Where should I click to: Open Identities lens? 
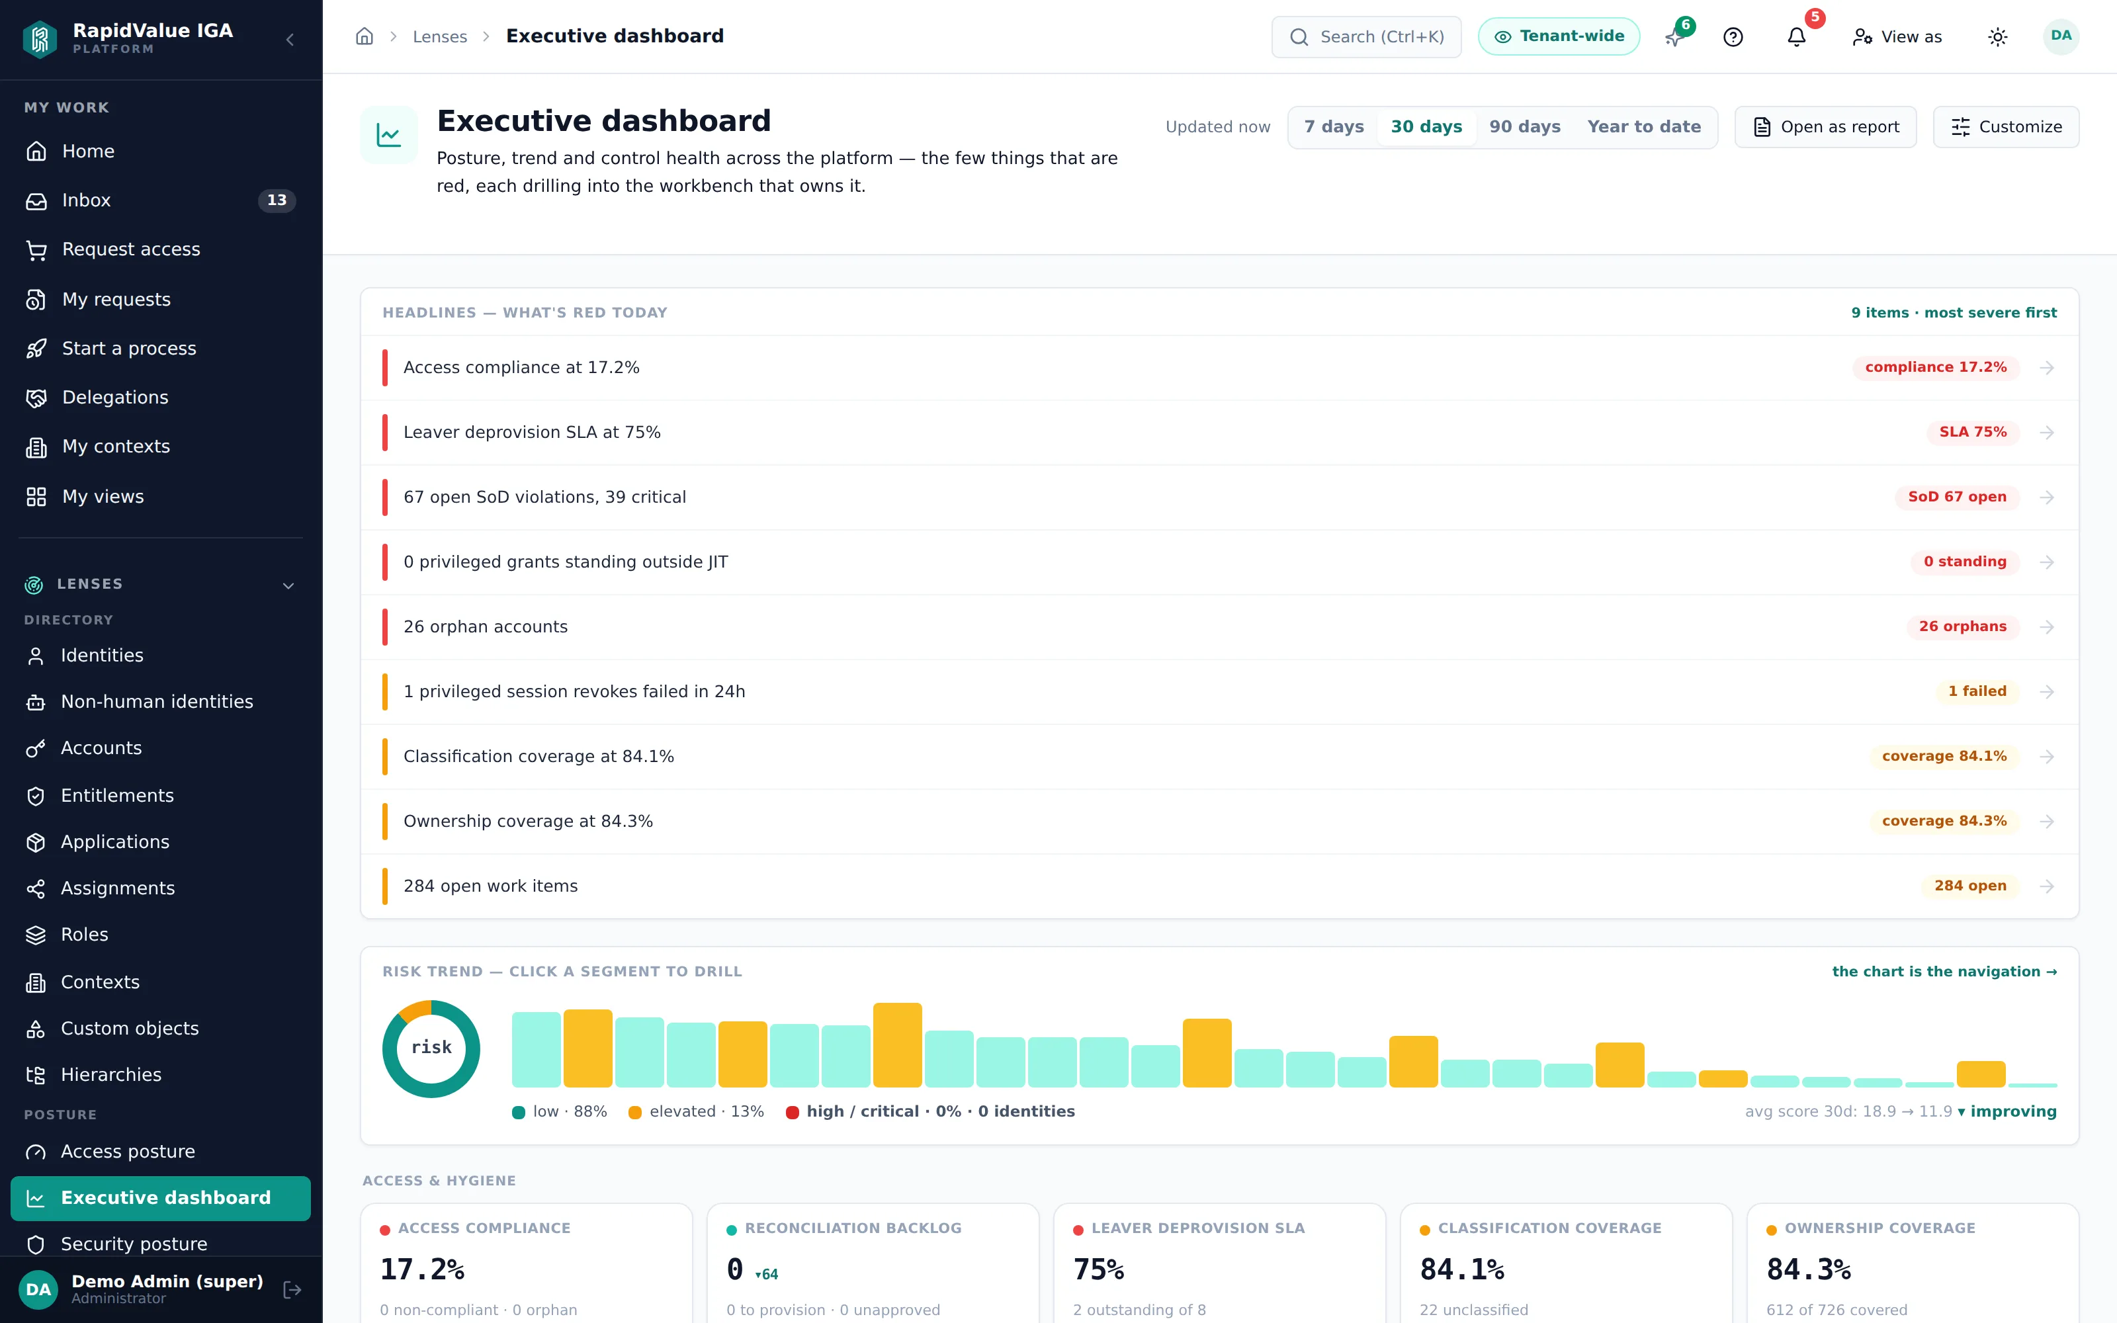(x=161, y=656)
